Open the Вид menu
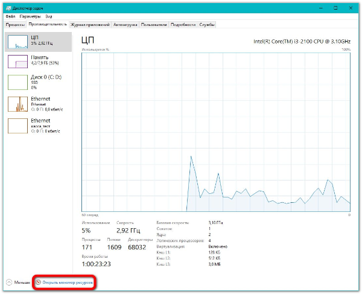 tap(48, 17)
